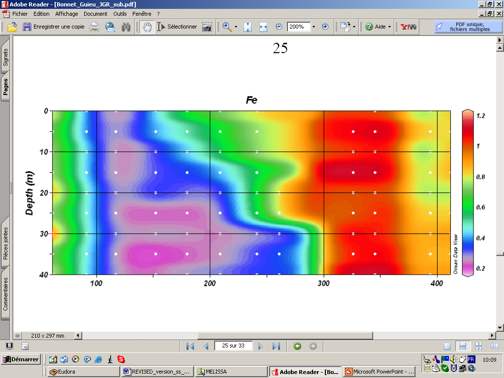
Task: Click Enregistrer une copie save button
Action: 53,27
